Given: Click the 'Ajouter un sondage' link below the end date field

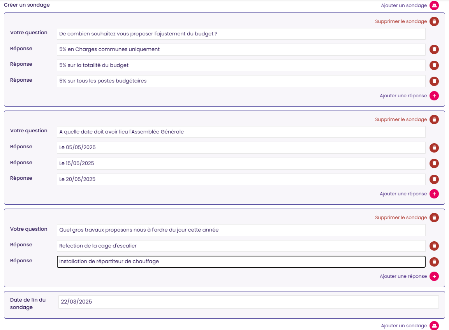Looking at the screenshot, I should (x=404, y=326).
